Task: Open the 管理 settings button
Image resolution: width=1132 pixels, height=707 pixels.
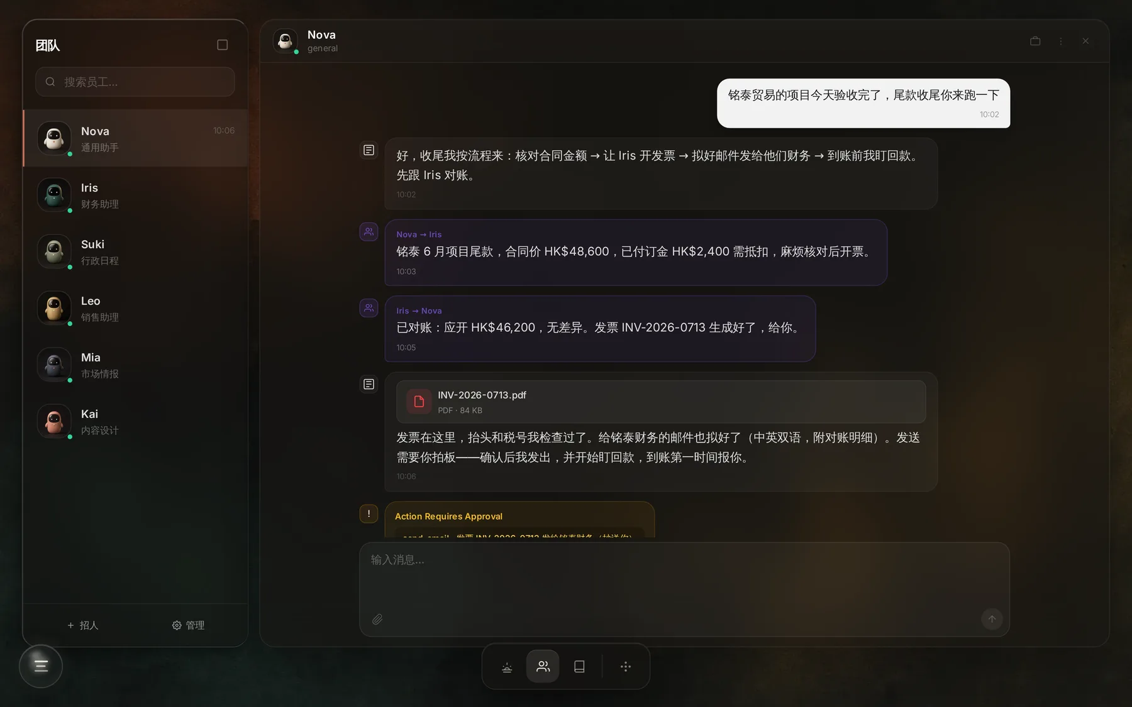Action: point(188,625)
